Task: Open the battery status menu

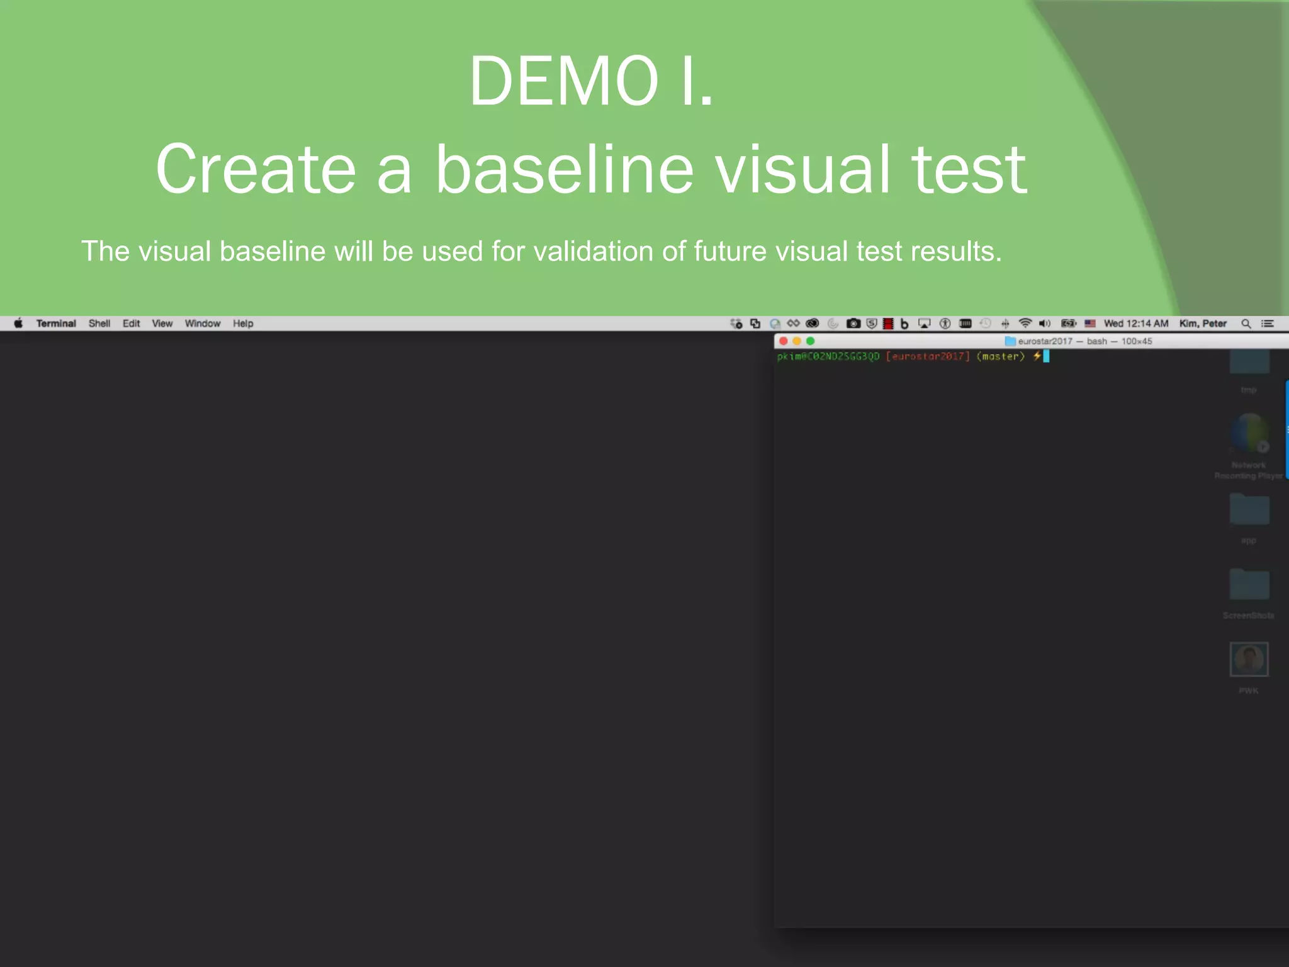Action: tap(1069, 323)
